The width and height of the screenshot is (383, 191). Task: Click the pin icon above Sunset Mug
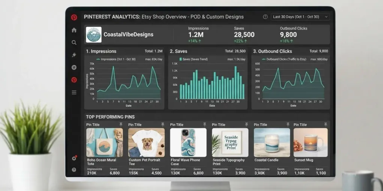(x=326, y=124)
